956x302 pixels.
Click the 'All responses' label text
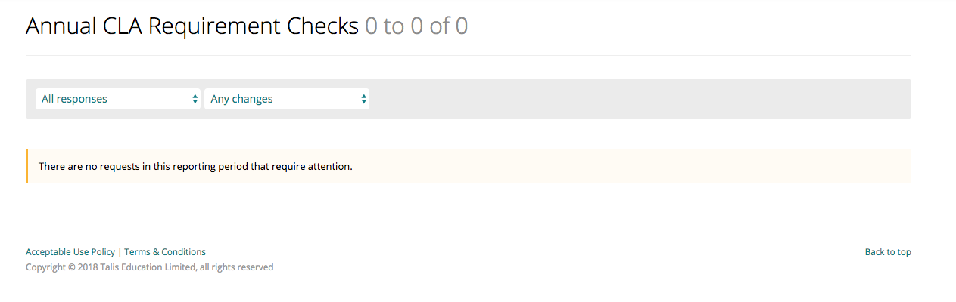74,99
